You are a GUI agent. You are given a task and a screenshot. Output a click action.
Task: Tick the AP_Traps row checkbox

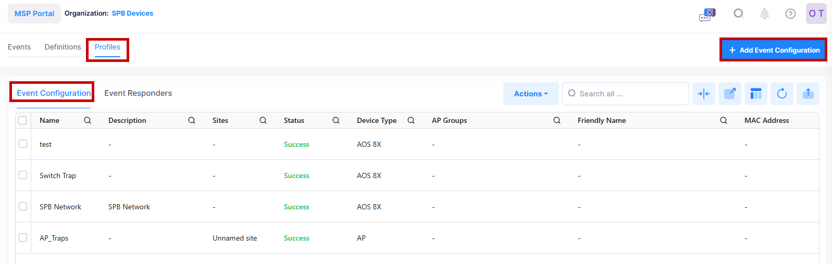click(23, 237)
